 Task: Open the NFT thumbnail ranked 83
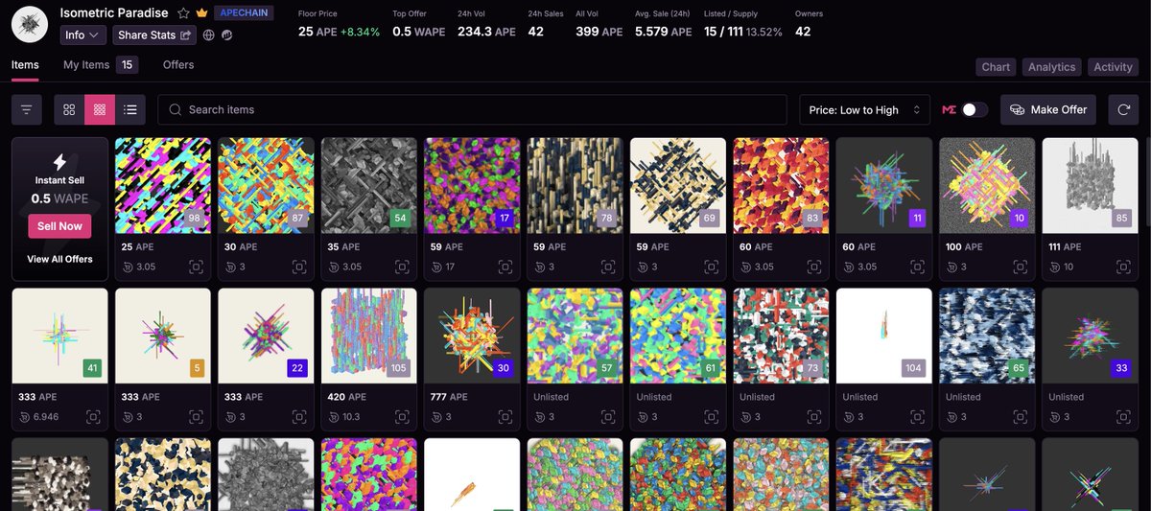(x=782, y=185)
